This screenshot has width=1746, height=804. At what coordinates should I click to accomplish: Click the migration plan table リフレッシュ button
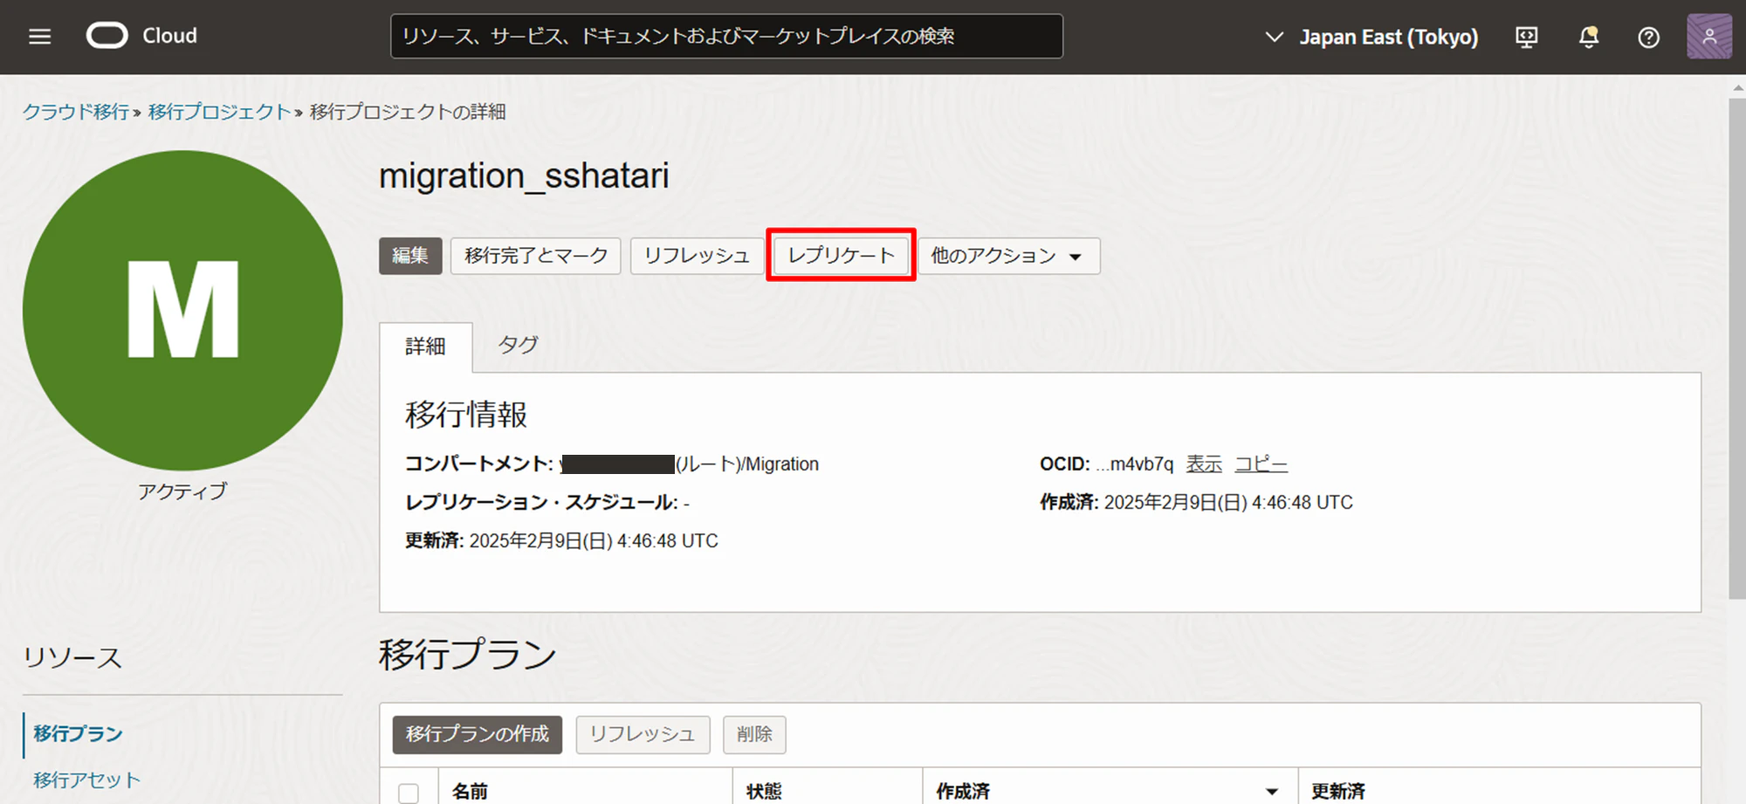(643, 734)
